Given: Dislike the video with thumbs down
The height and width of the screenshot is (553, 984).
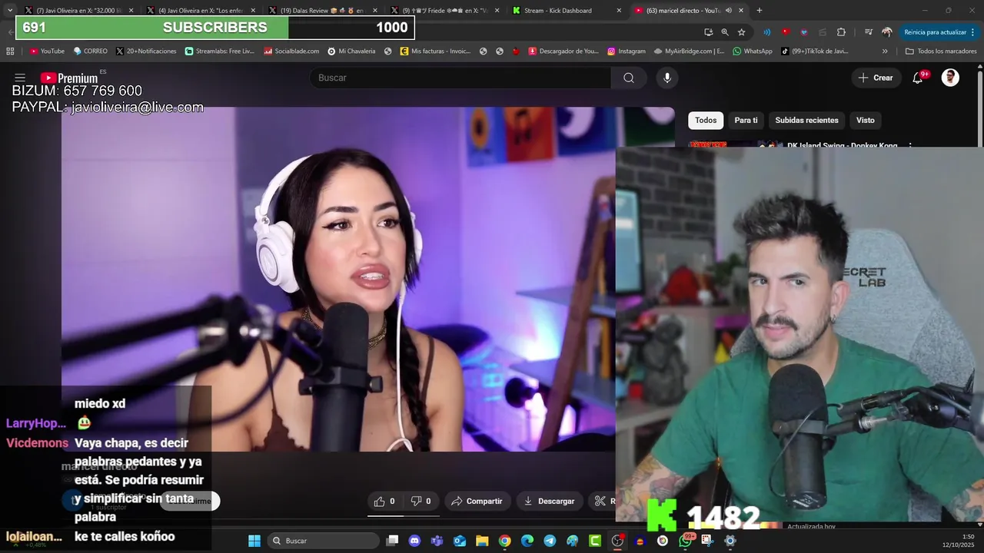Looking at the screenshot, I should (421, 501).
